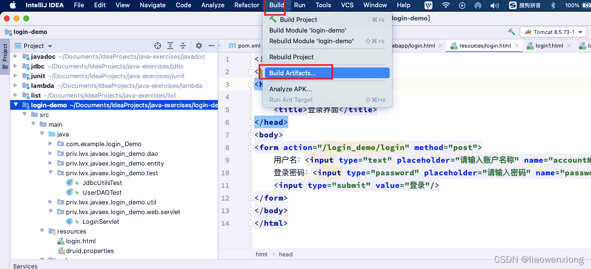Open the Wi-Fi status icon
Viewport: 591px width, 269px height.
pyautogui.click(x=445, y=5)
